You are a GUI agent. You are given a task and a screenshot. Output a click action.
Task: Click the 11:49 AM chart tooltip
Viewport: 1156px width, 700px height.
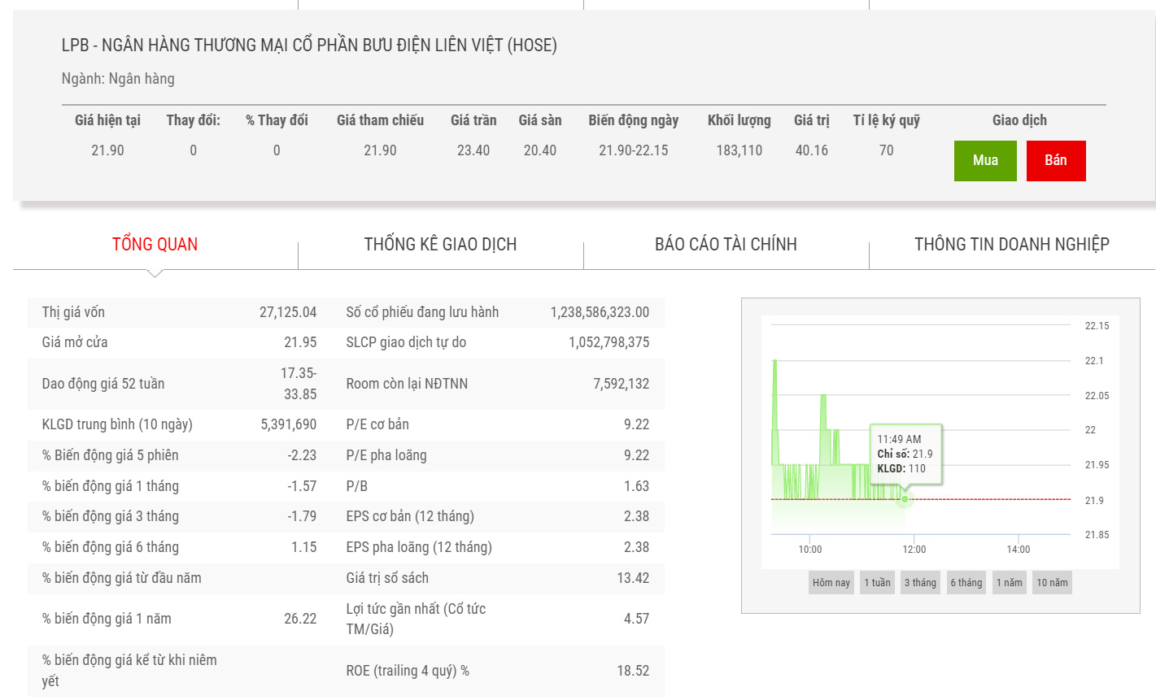coord(905,454)
